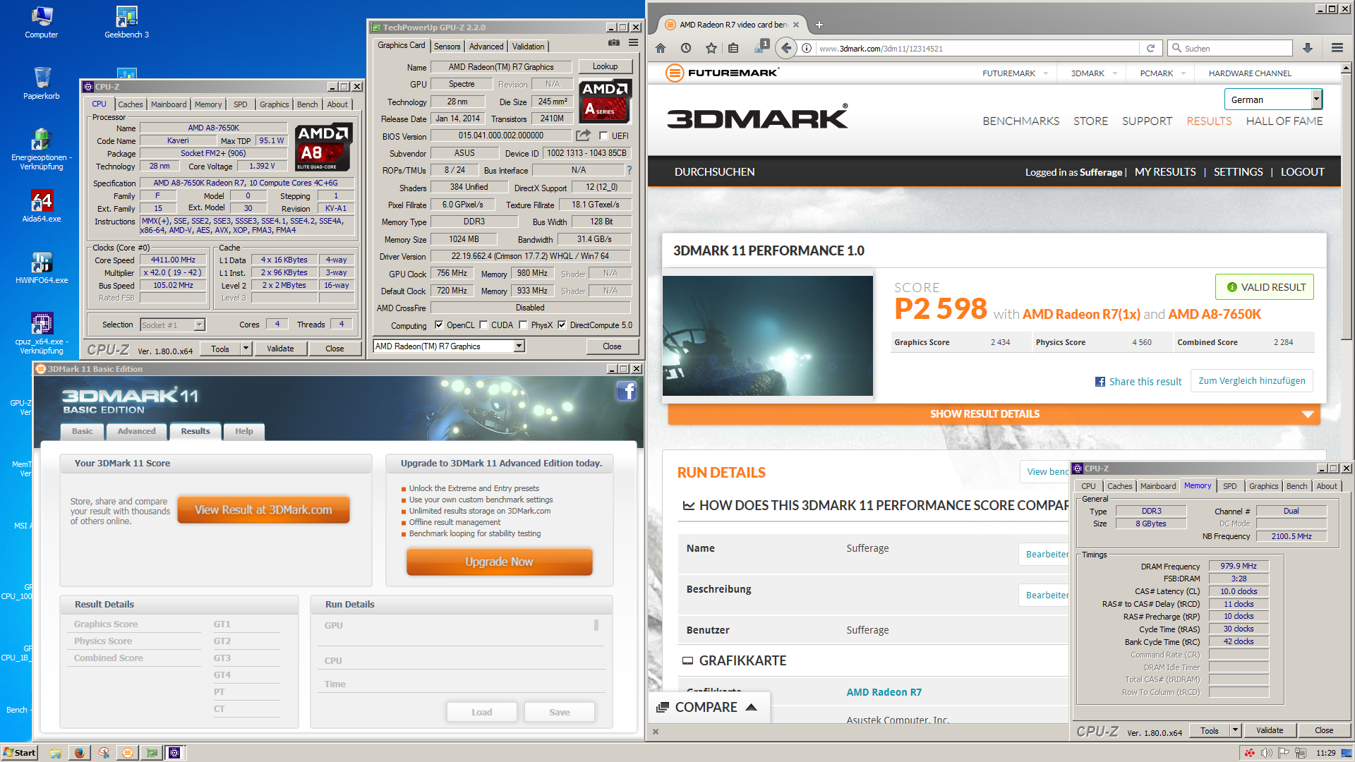
Task: Open the Firefox hamburger menu
Action: pyautogui.click(x=1337, y=48)
